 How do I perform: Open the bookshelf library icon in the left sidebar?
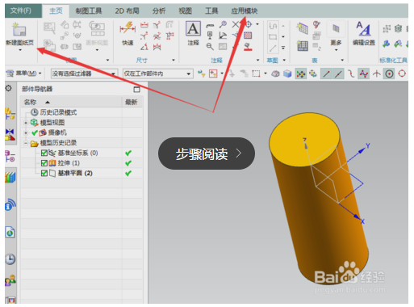pos(10,177)
